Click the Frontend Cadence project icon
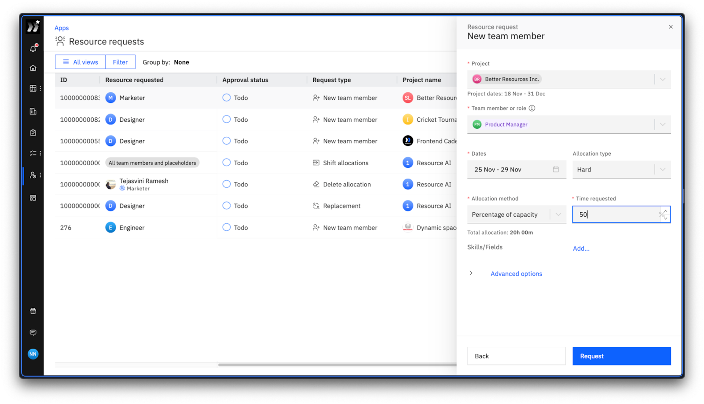704x404 pixels. pyautogui.click(x=408, y=141)
